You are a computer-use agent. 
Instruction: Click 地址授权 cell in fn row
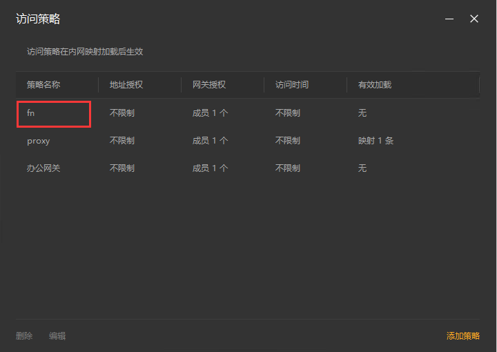point(122,113)
